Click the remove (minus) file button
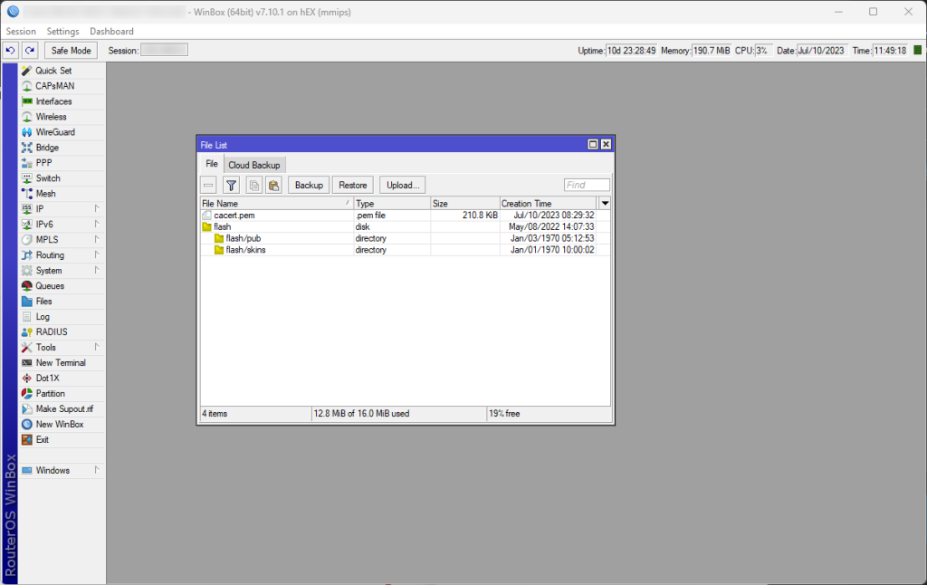This screenshot has width=927, height=585. (x=208, y=185)
